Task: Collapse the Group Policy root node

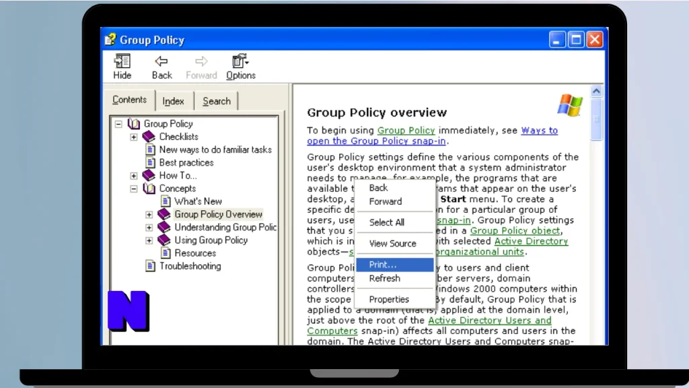Action: point(118,124)
